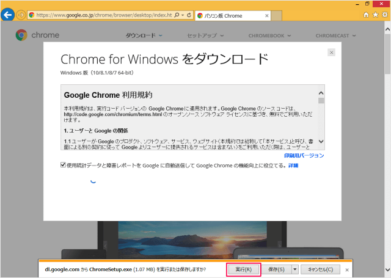Screen dimensions: 391x278
Task: Click the Chrome logo on the page
Action: 21,35
